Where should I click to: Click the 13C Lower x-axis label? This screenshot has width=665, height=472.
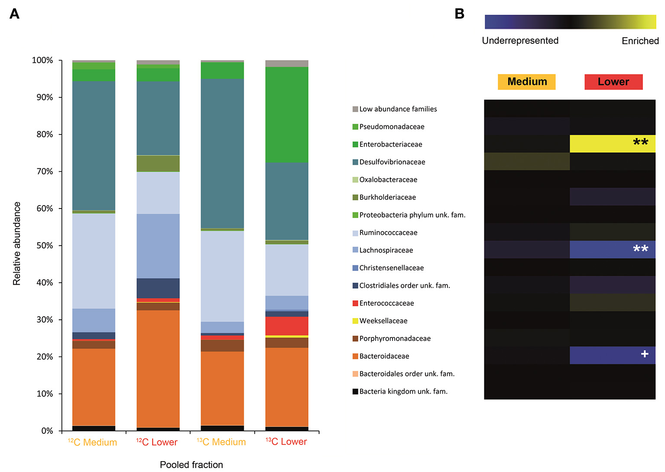point(286,442)
